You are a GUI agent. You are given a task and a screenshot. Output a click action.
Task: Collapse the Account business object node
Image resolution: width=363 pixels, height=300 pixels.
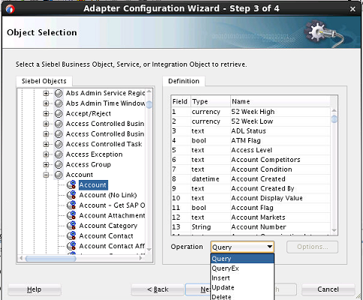pos(46,175)
